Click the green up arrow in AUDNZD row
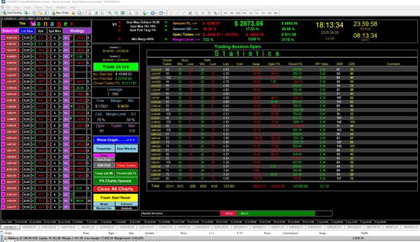Viewport: 420px width, 242px height. (71, 56)
